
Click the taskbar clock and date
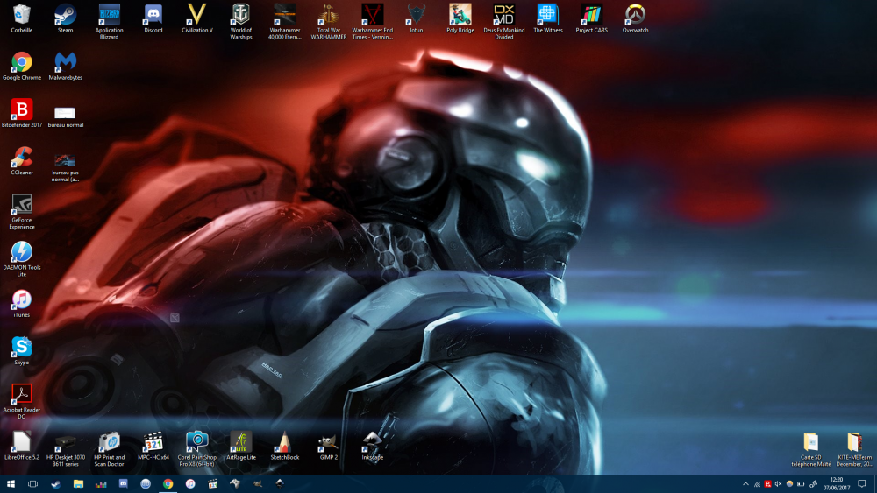(837, 483)
